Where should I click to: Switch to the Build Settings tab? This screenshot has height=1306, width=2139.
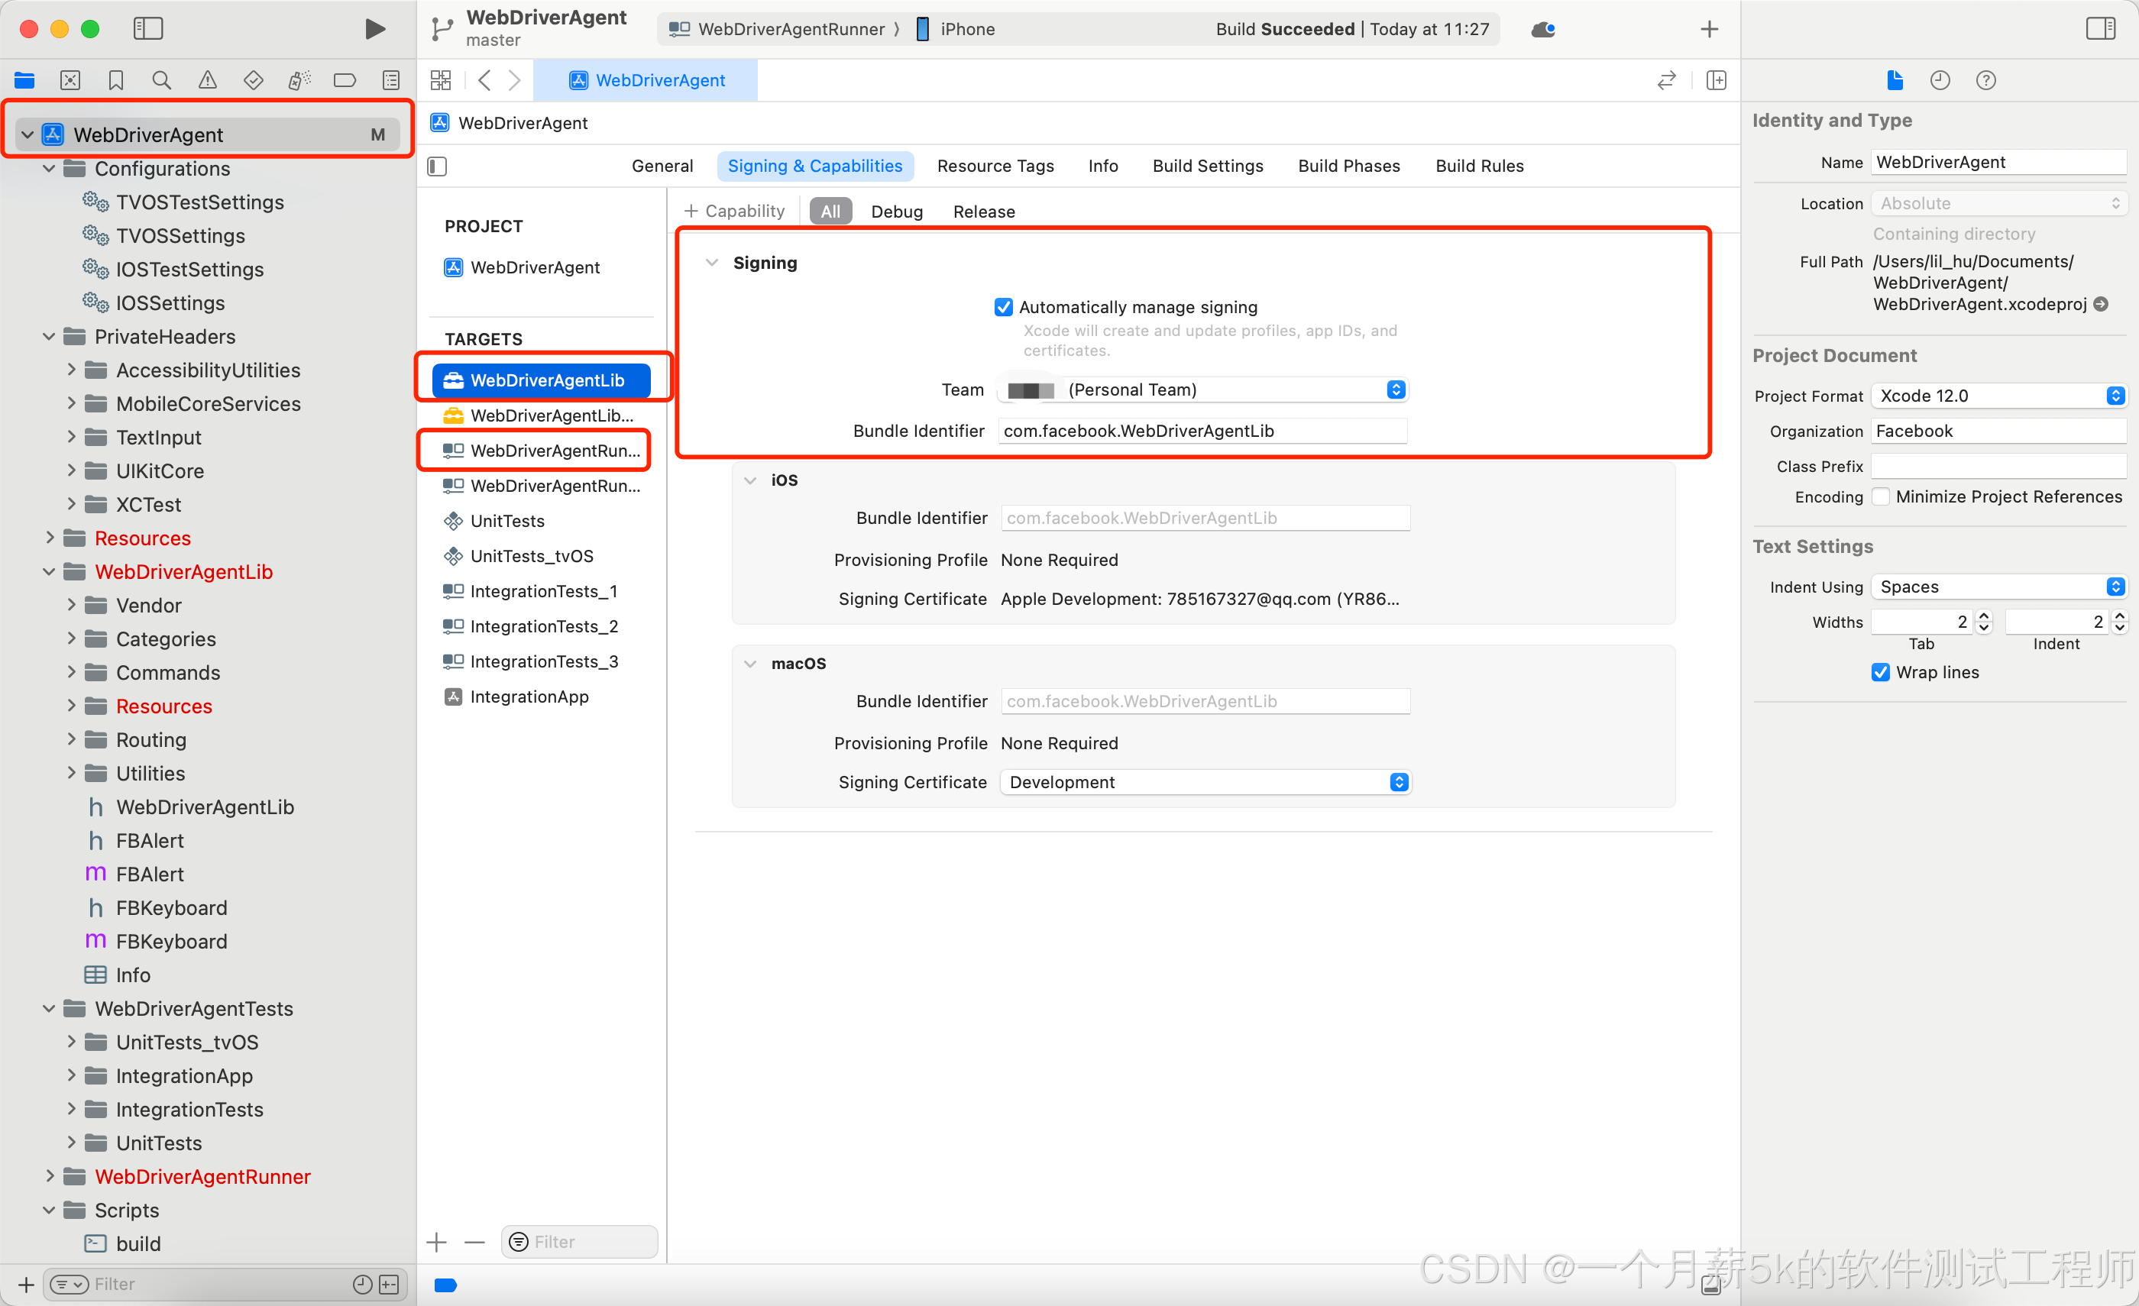tap(1208, 166)
